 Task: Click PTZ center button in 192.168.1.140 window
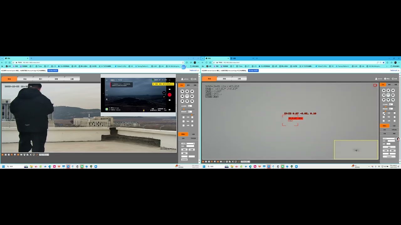tap(187, 96)
